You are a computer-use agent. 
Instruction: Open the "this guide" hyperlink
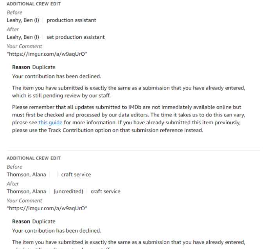pyautogui.click(x=50, y=123)
